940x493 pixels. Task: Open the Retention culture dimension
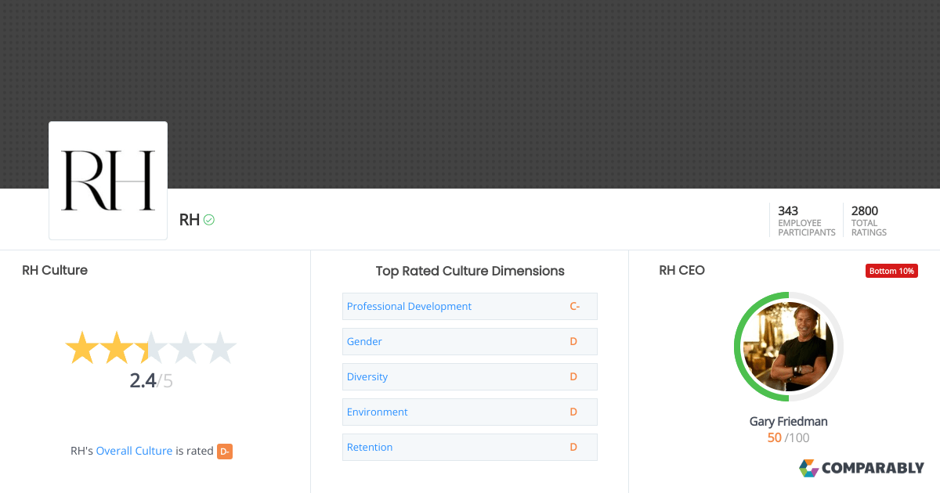point(370,448)
